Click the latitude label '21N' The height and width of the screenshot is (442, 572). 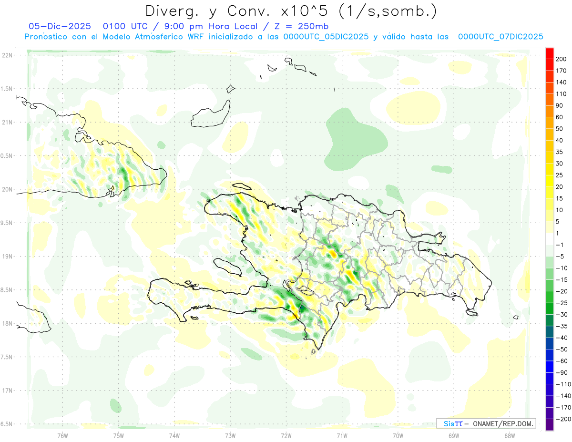7,123
